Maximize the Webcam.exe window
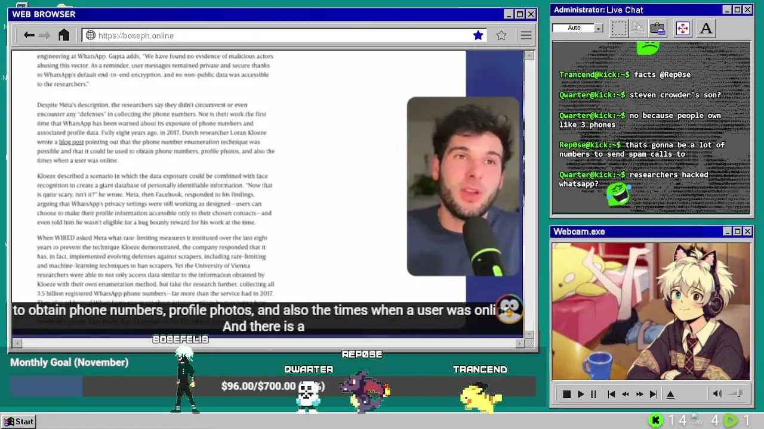The width and height of the screenshot is (764, 429). tap(738, 231)
